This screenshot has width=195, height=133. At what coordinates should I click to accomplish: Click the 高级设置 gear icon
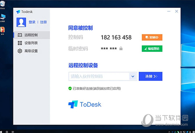20,51
